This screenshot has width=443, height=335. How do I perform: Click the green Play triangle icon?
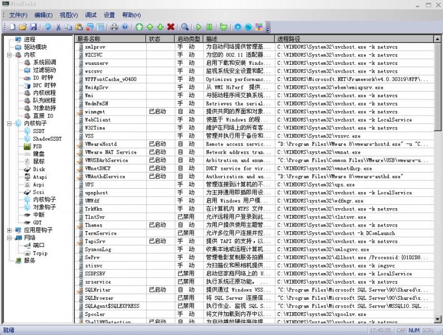point(199,27)
